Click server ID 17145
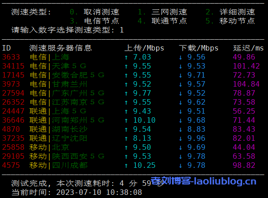 pyautogui.click(x=13, y=75)
